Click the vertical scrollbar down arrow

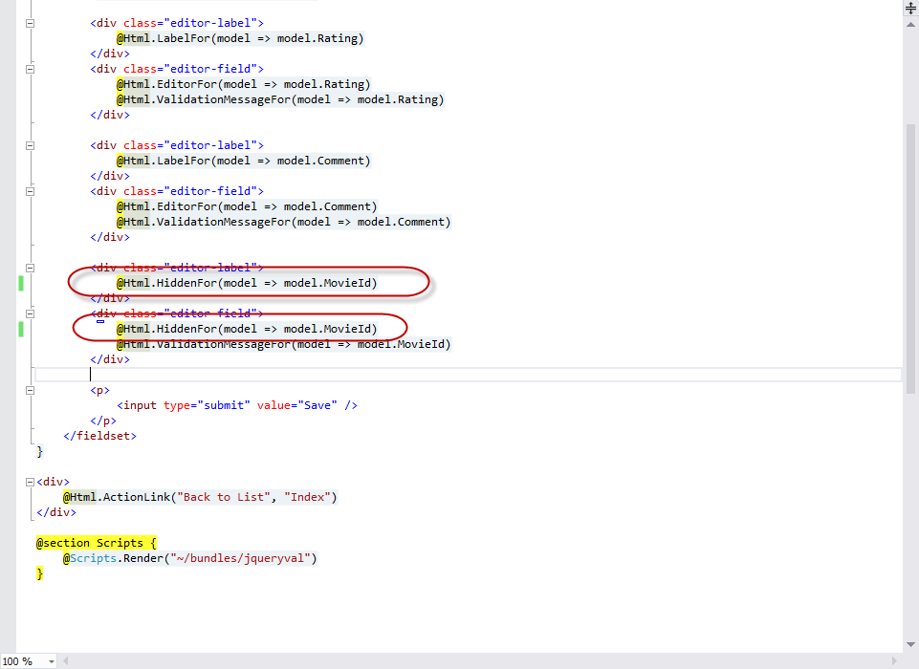[x=910, y=644]
